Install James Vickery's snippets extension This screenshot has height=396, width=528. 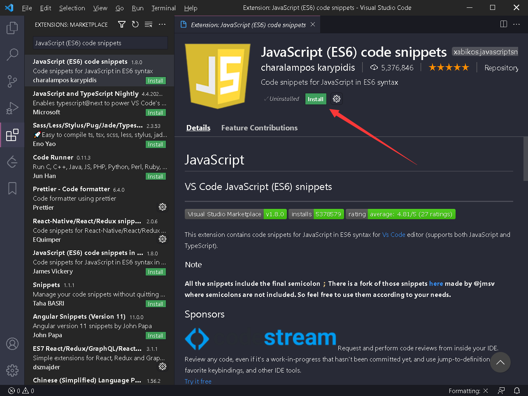[x=156, y=272]
